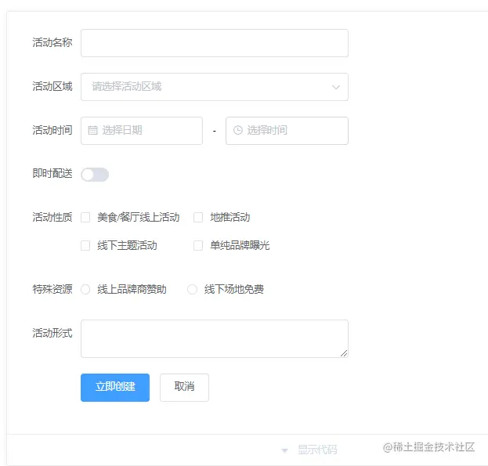Select the 线上品牌商赞助 radio button
The height and width of the screenshot is (466, 488).
85,289
